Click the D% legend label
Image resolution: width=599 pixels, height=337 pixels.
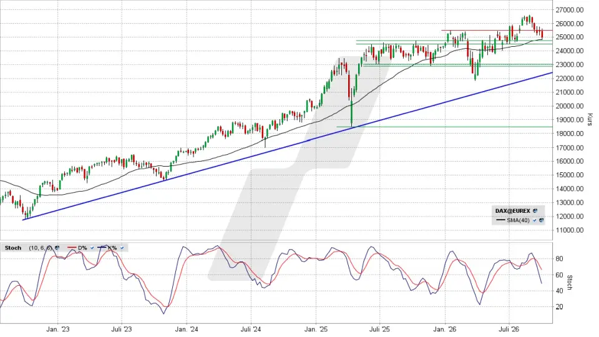[x=82, y=248]
